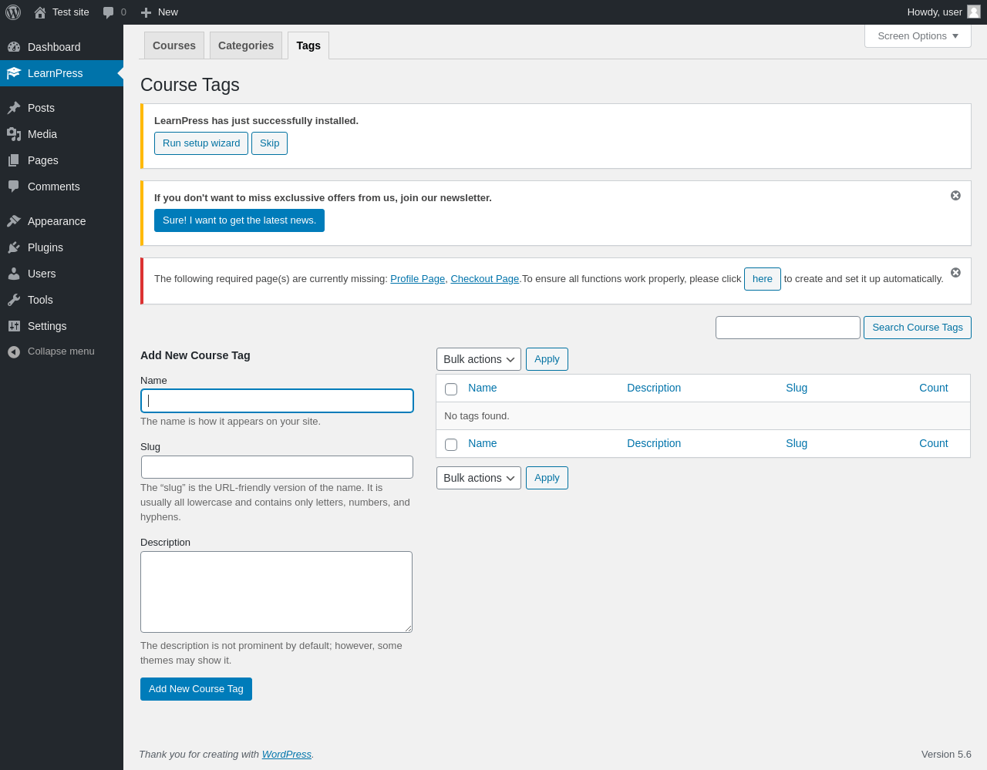Open the top Bulk actions dropdown
This screenshot has height=770, width=987.
click(479, 359)
